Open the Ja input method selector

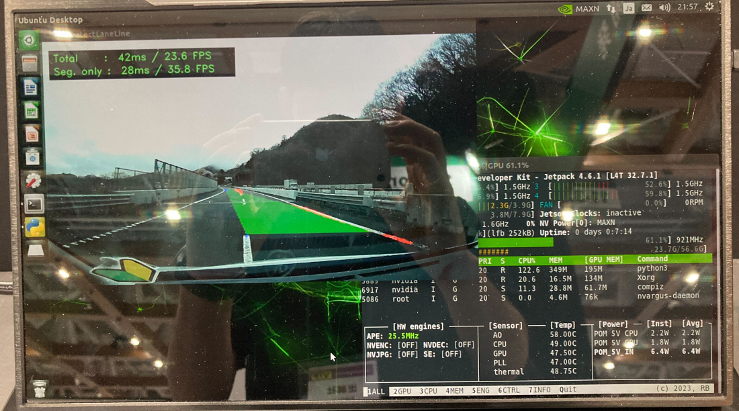(x=629, y=9)
